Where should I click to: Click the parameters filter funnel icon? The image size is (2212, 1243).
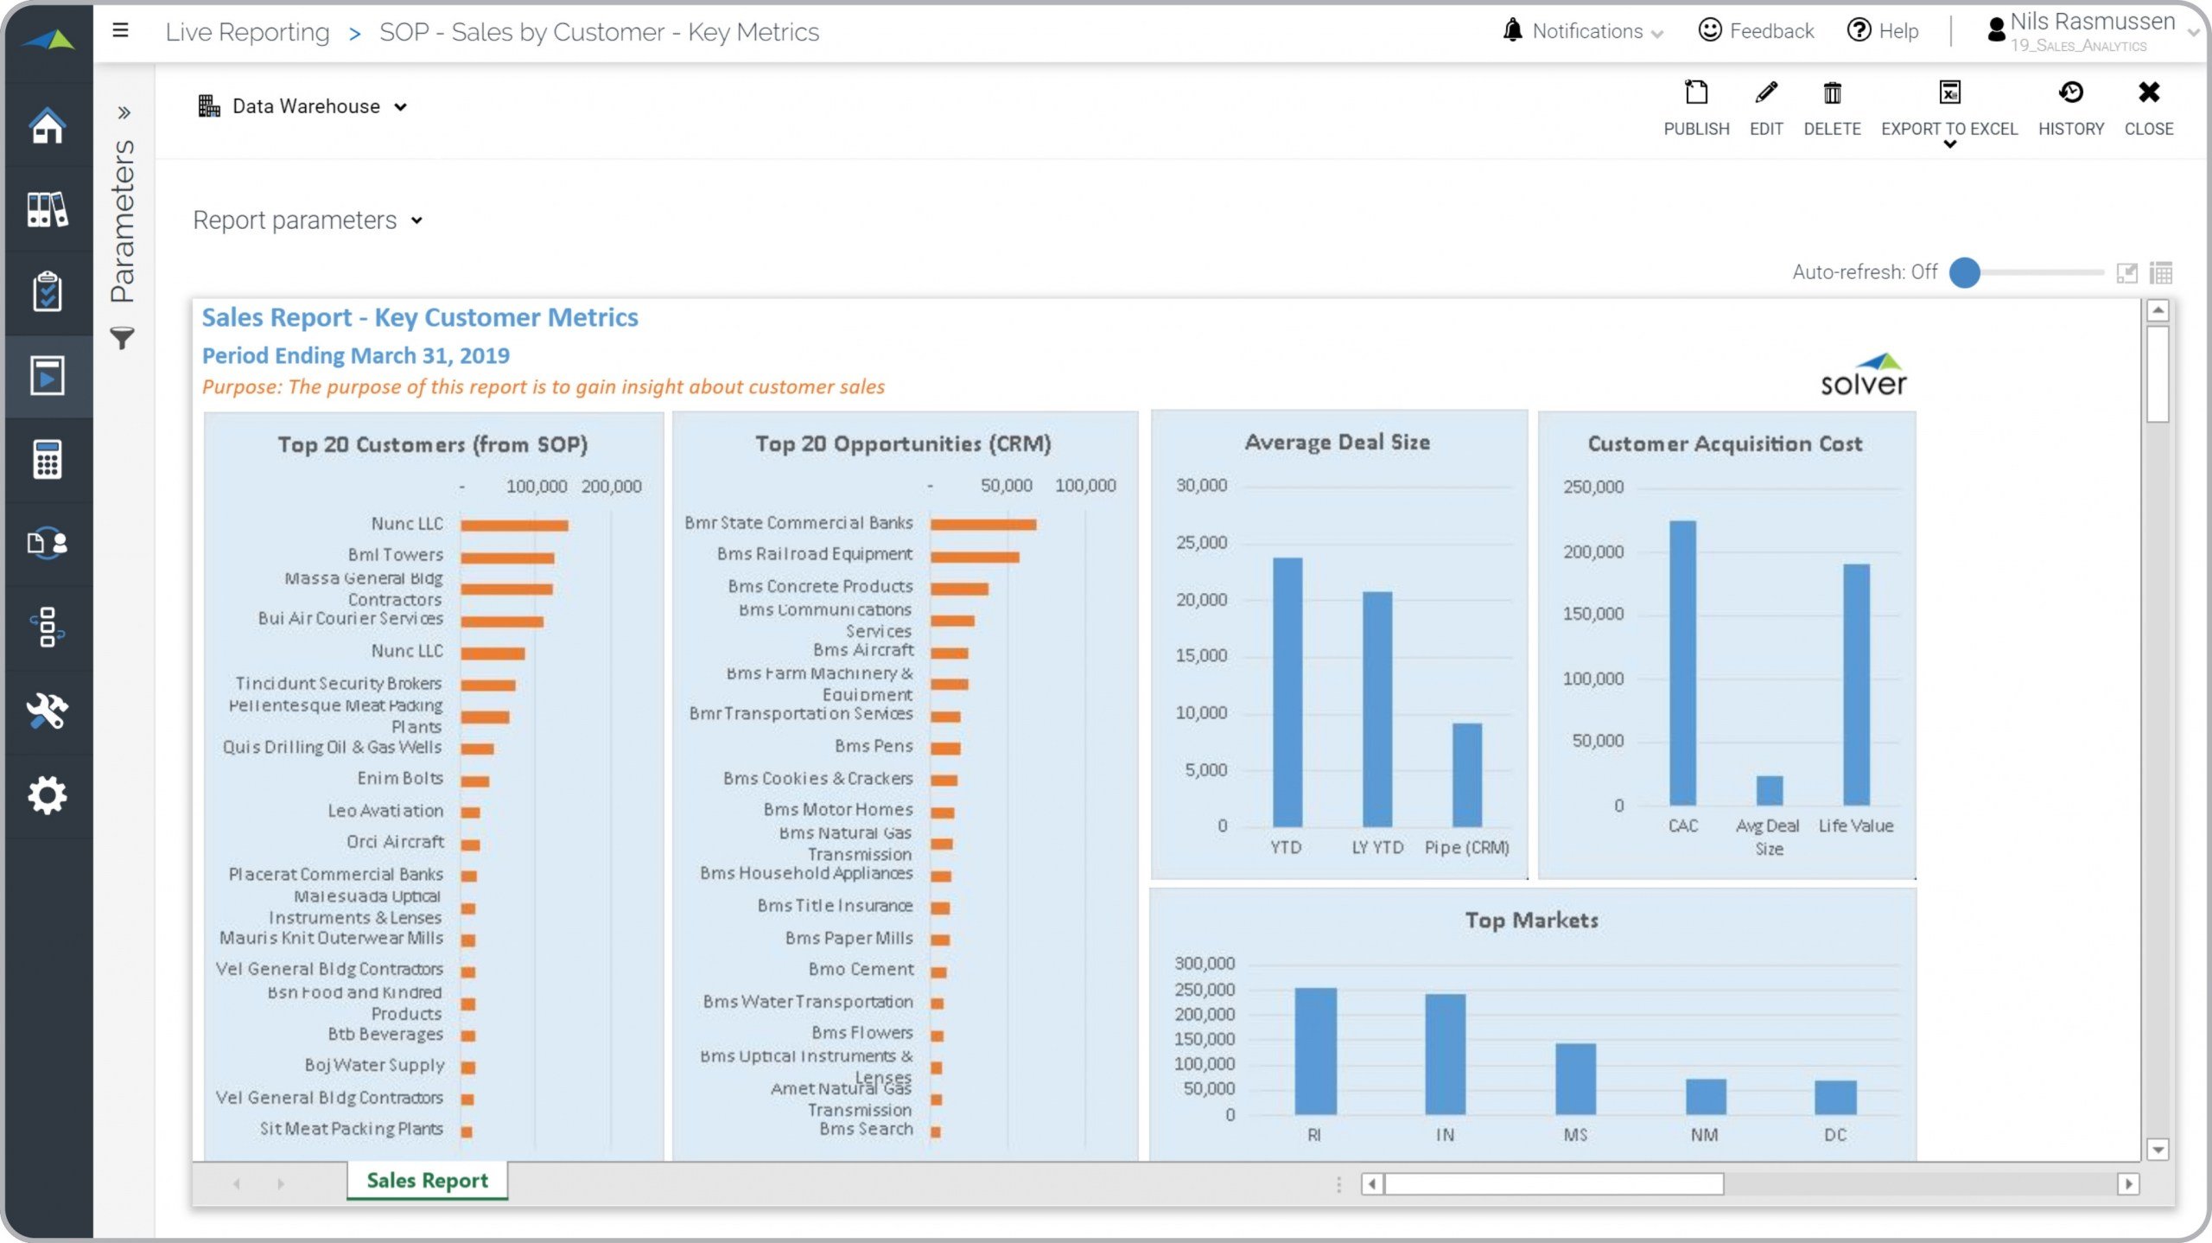click(123, 338)
